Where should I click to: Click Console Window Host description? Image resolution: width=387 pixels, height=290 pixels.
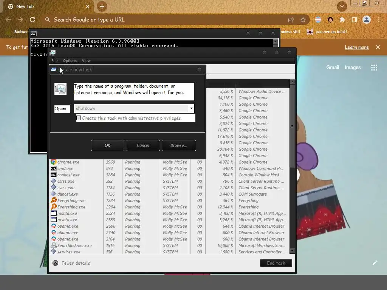click(259, 175)
